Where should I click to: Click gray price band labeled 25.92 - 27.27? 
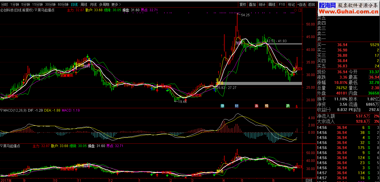click(260, 83)
